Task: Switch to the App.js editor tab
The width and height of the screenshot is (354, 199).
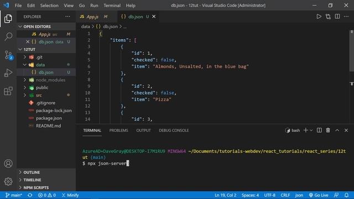Action: tap(97, 17)
